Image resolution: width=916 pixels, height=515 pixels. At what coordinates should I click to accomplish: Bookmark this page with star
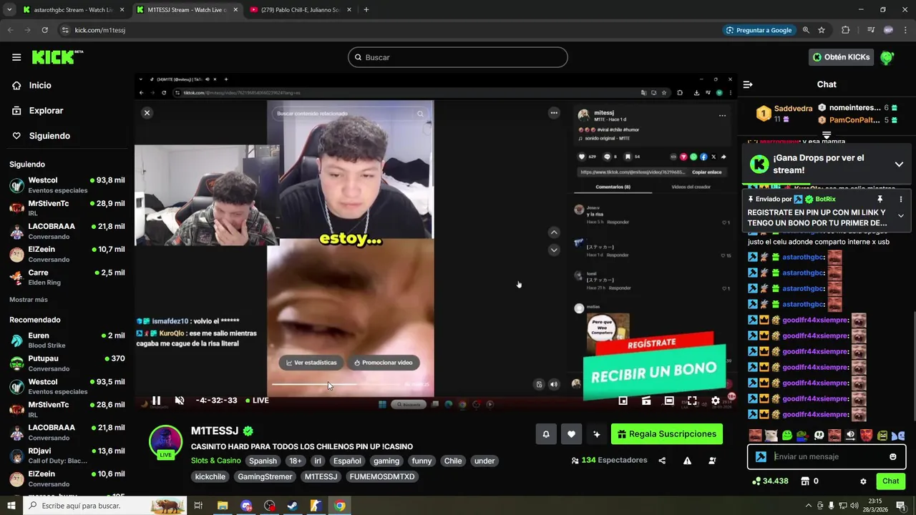[822, 30]
